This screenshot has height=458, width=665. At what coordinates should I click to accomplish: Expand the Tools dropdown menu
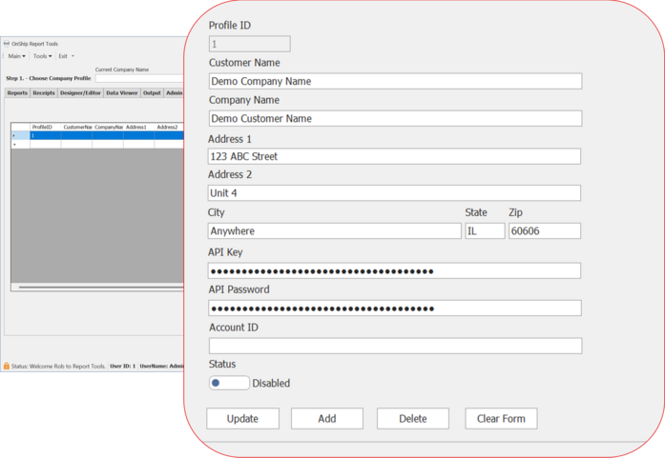[x=42, y=56]
